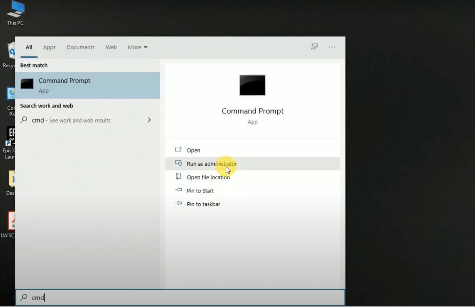Select the All search tab
Image resolution: width=475 pixels, height=307 pixels.
coord(29,47)
